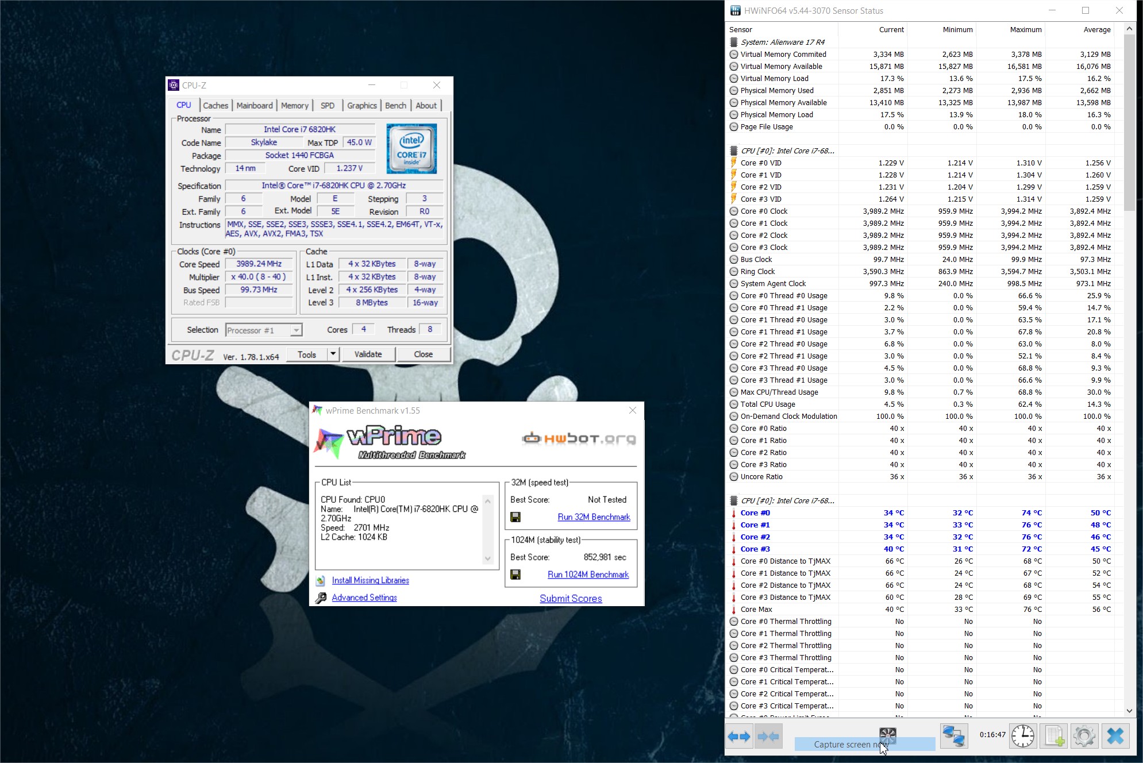Open the Mainboard tab in CPU-Z
Screen dimensions: 1143x763
255,106
